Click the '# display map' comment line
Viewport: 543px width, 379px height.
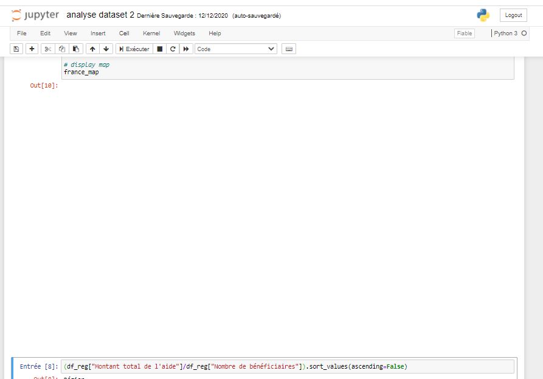86,64
